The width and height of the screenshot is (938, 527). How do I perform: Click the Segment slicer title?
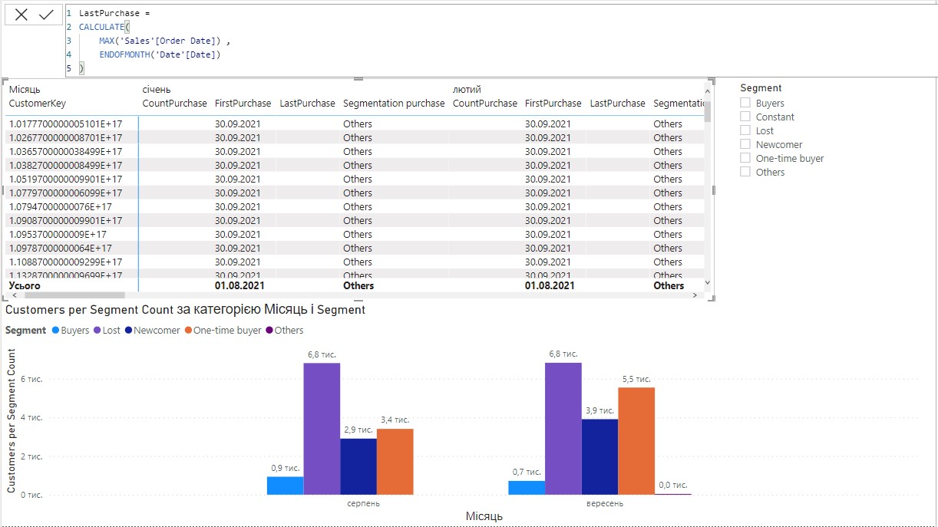pyautogui.click(x=761, y=88)
